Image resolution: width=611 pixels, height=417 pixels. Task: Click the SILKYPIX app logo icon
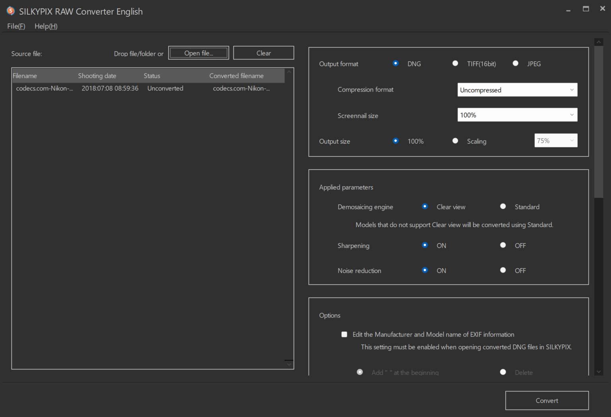[11, 11]
